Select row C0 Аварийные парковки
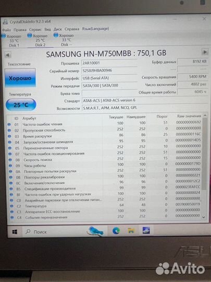The image size is (211, 282). pos(104,199)
